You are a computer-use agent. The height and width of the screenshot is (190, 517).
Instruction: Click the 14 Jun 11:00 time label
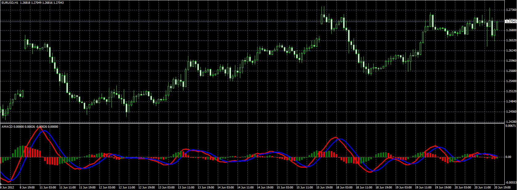click(x=246, y=187)
